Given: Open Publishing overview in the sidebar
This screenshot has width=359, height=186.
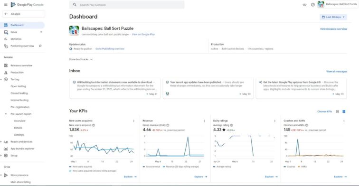Looking at the screenshot, I should (22, 46).
